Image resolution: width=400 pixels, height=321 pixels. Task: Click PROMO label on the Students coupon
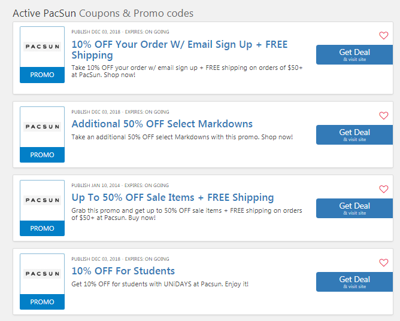[42, 302]
